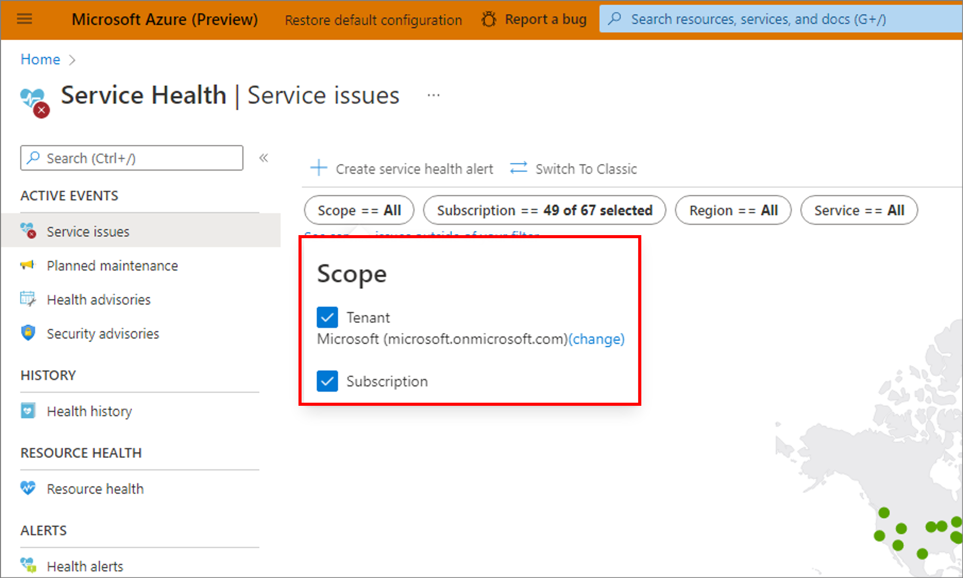
Task: Open Security advisories section
Action: coord(103,334)
